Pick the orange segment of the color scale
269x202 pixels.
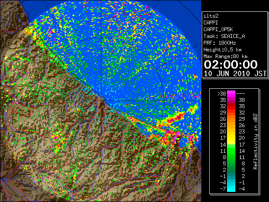click(231, 119)
